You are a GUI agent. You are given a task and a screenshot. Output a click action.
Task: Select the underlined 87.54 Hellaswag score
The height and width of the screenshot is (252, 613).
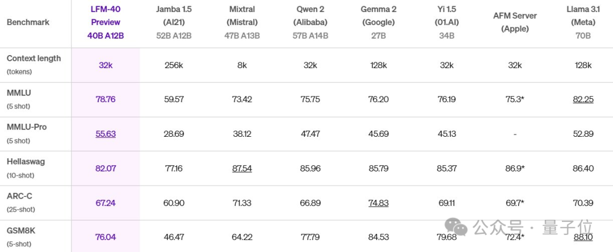242,169
